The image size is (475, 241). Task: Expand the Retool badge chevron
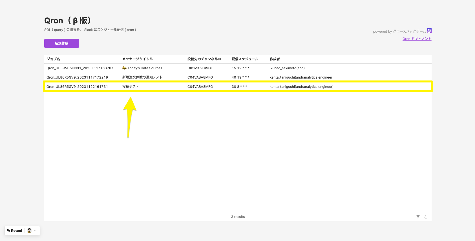click(x=35, y=231)
